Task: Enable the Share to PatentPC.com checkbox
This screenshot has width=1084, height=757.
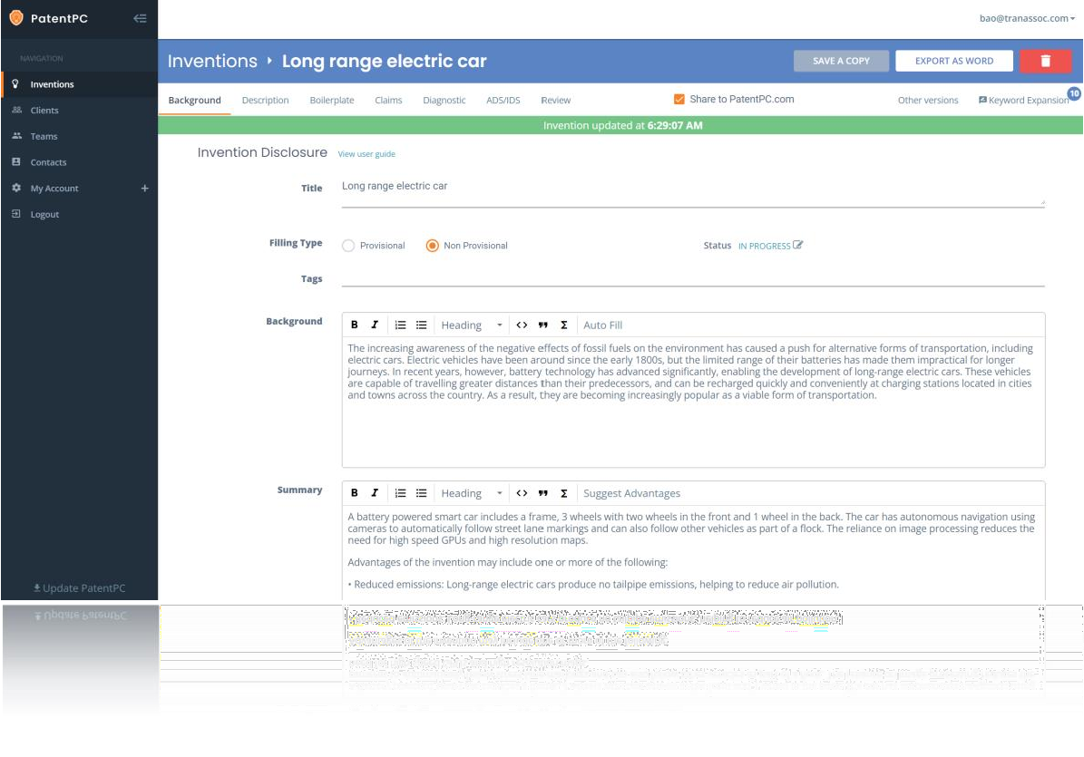Action: [x=679, y=100]
